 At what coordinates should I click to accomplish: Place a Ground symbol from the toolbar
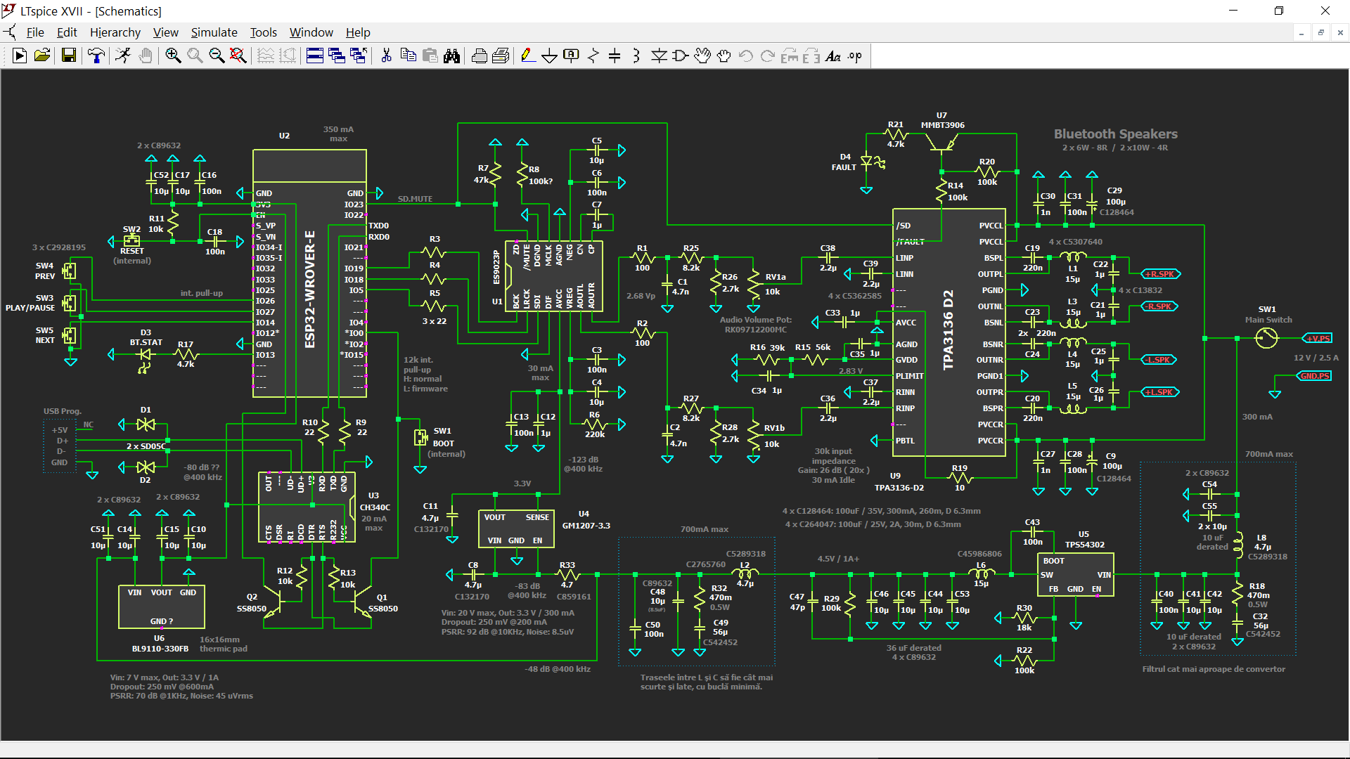549,56
